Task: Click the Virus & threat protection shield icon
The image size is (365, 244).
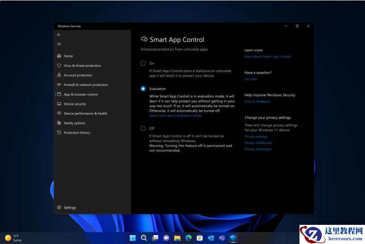Action: 59,65
